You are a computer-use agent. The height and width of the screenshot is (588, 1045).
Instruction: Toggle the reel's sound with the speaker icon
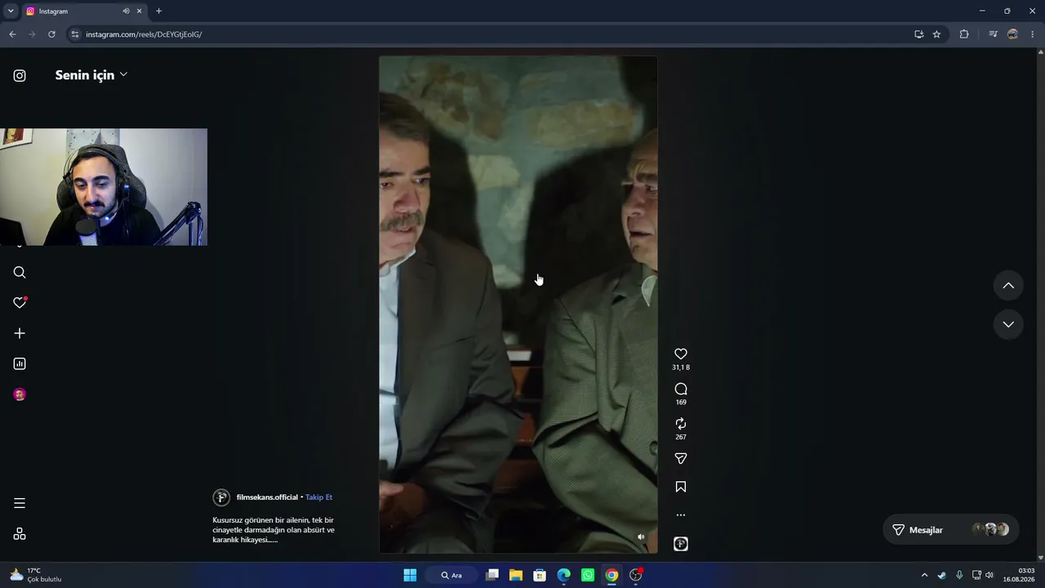(x=641, y=537)
